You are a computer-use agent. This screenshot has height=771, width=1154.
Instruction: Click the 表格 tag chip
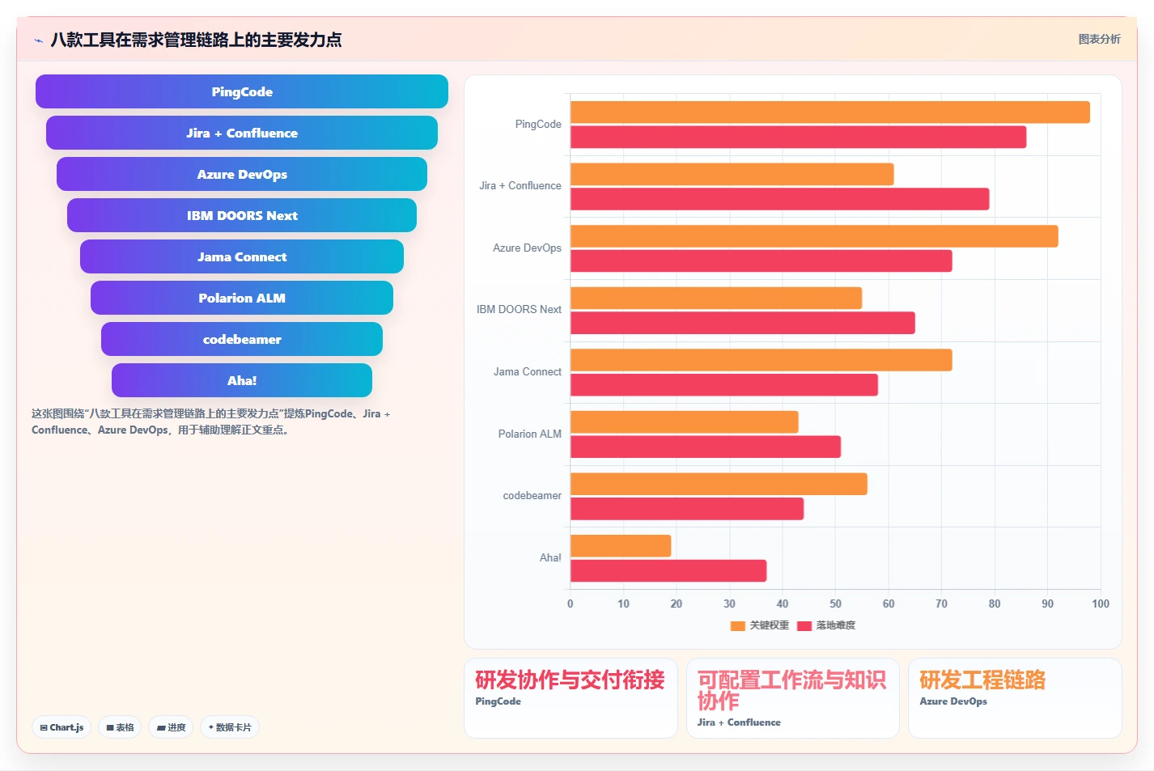(120, 727)
